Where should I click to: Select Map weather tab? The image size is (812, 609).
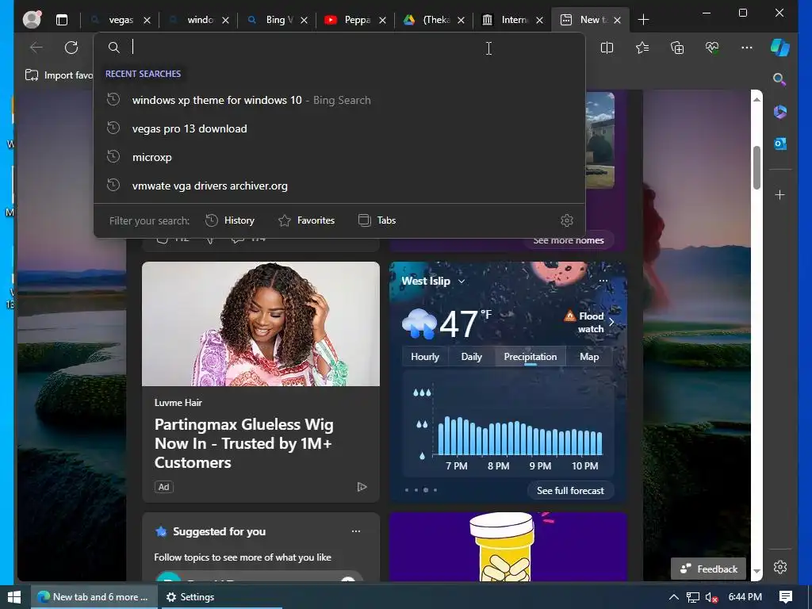point(589,357)
